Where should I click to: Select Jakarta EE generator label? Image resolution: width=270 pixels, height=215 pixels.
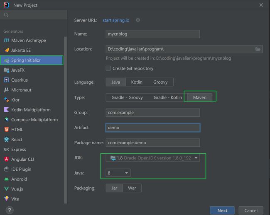click(21, 50)
